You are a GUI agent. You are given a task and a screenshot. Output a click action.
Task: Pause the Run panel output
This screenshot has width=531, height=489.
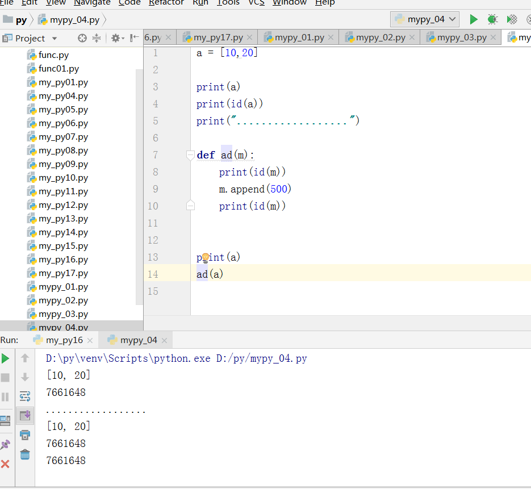(5, 396)
